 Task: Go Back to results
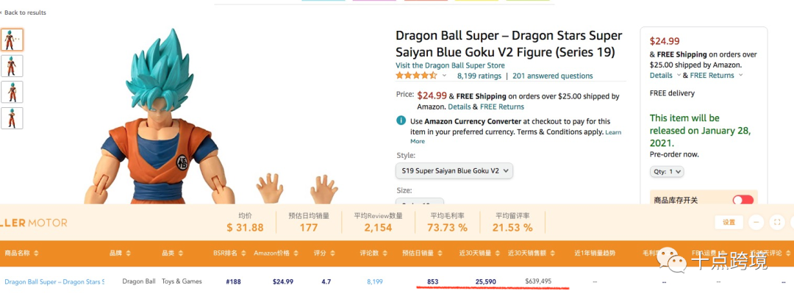tap(24, 12)
